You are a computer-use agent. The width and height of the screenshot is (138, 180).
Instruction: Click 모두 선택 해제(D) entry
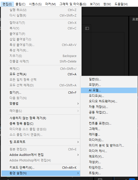click(41, 85)
